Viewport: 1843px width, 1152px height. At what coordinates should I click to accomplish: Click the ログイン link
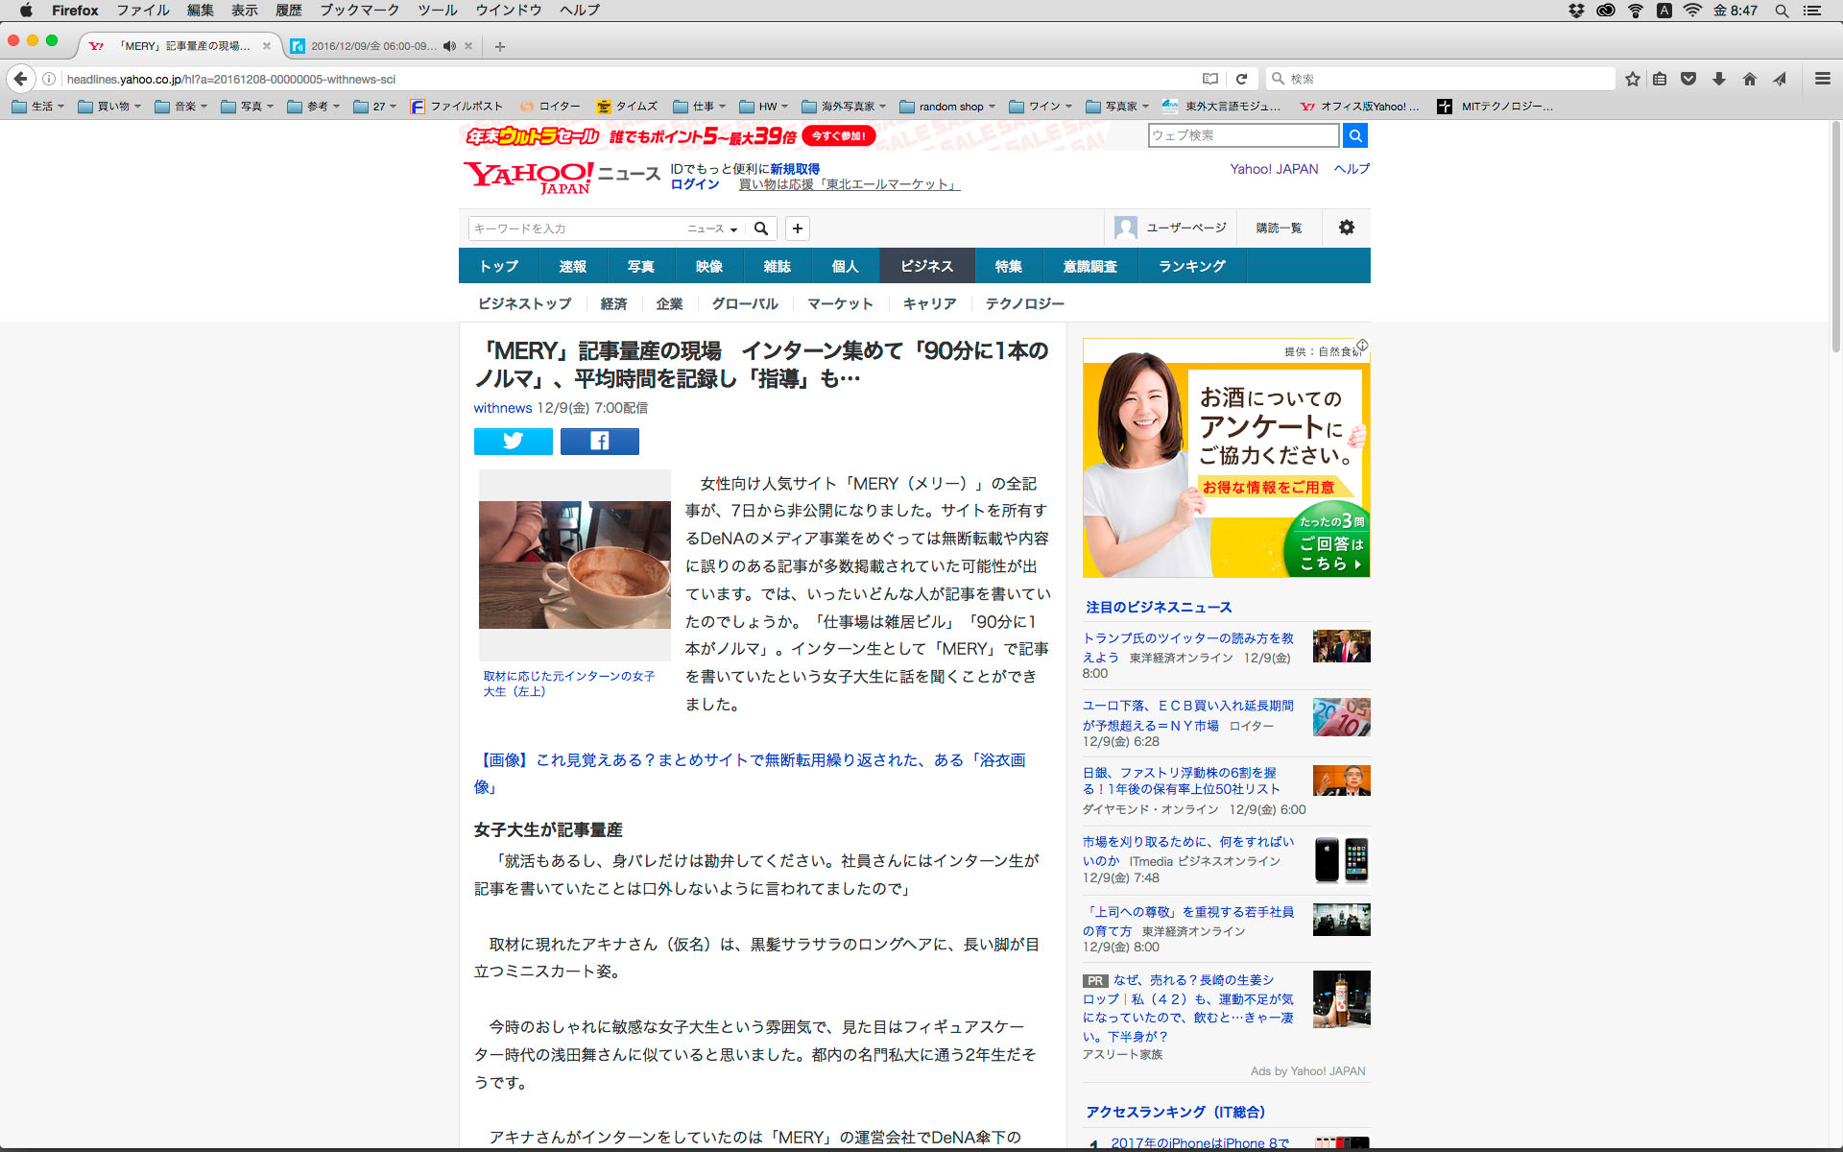point(695,184)
